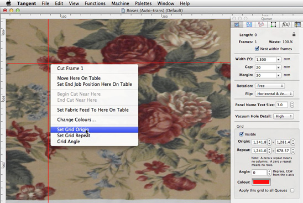Click the Origin field showing 1,341.8
Screen dimensions: 303x203
click(259, 142)
